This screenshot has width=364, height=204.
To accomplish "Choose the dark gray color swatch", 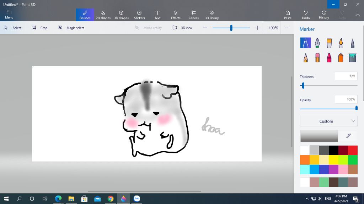I will click(324, 150).
